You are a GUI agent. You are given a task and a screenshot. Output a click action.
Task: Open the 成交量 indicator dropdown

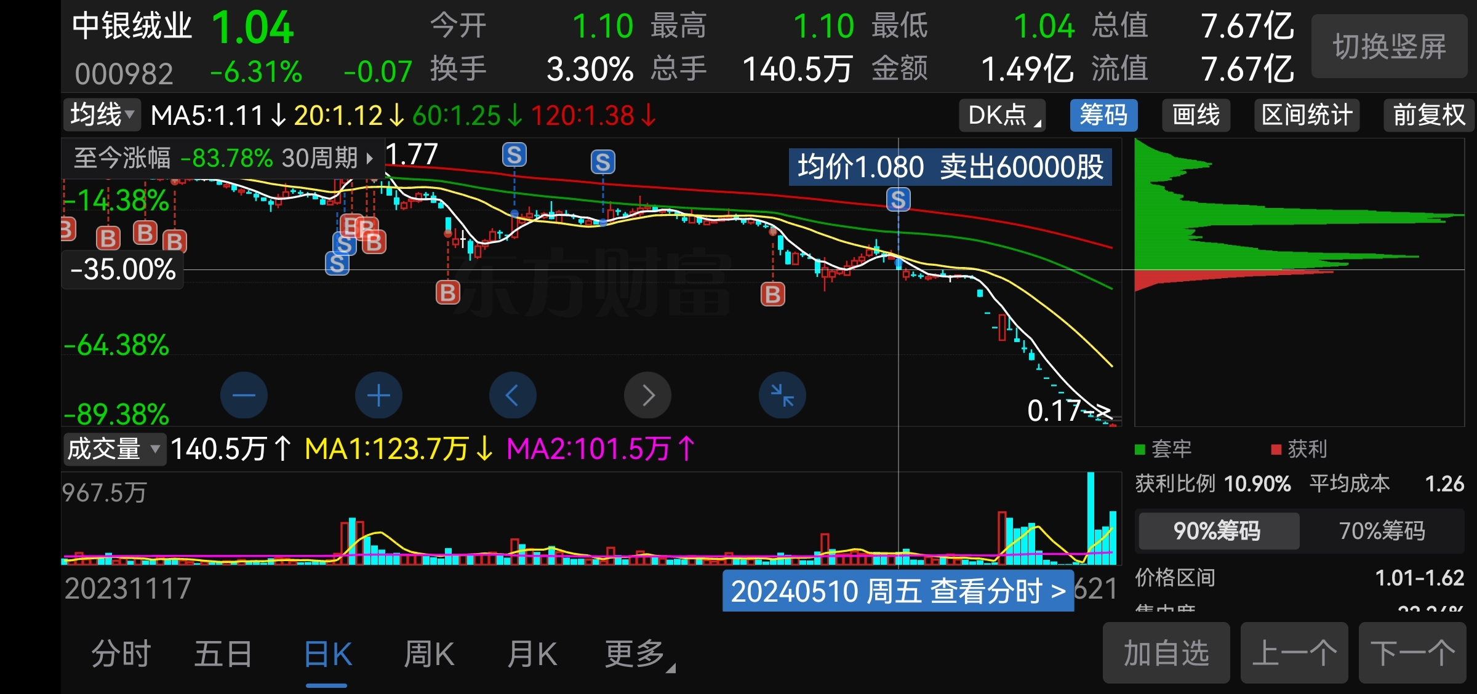click(x=114, y=449)
